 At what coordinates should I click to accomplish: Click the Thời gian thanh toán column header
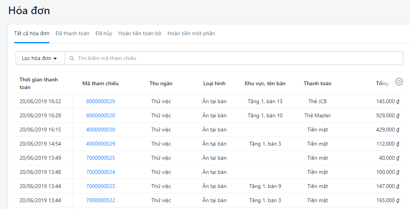(39, 83)
